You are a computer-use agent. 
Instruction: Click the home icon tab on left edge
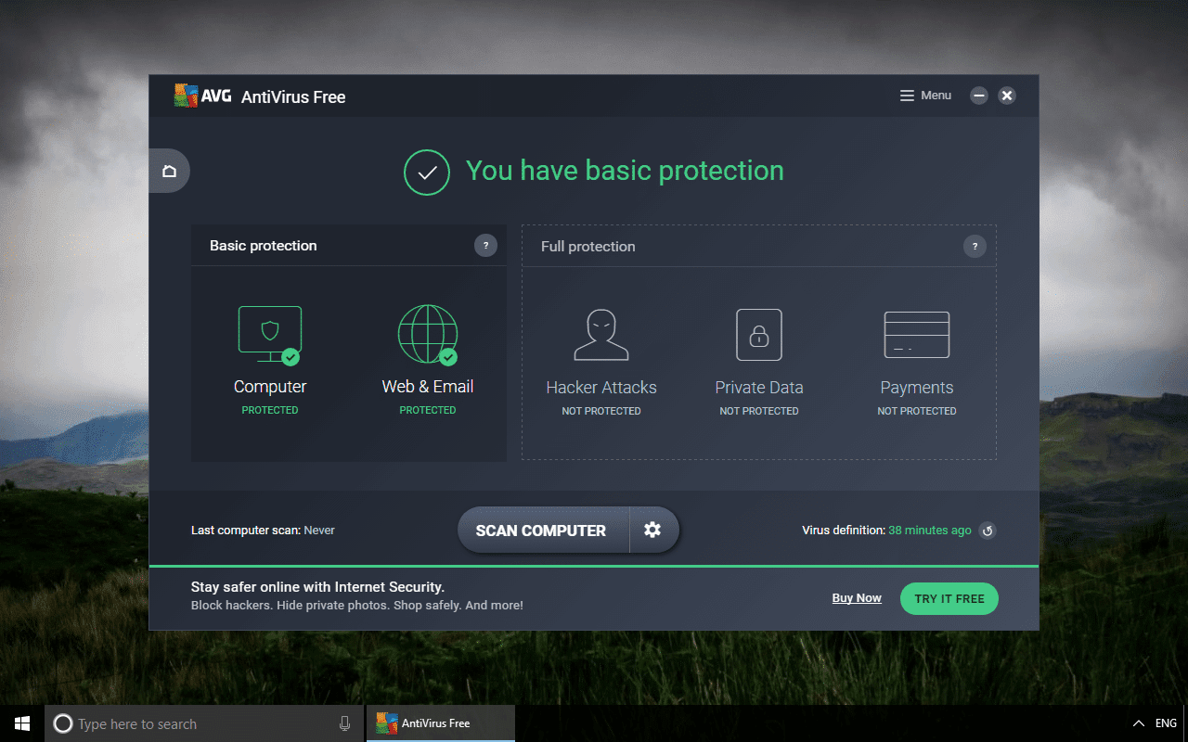[x=169, y=172]
